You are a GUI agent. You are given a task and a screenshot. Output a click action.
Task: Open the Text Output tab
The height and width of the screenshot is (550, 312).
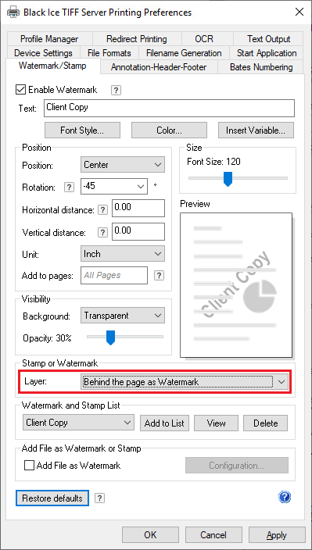click(x=268, y=38)
